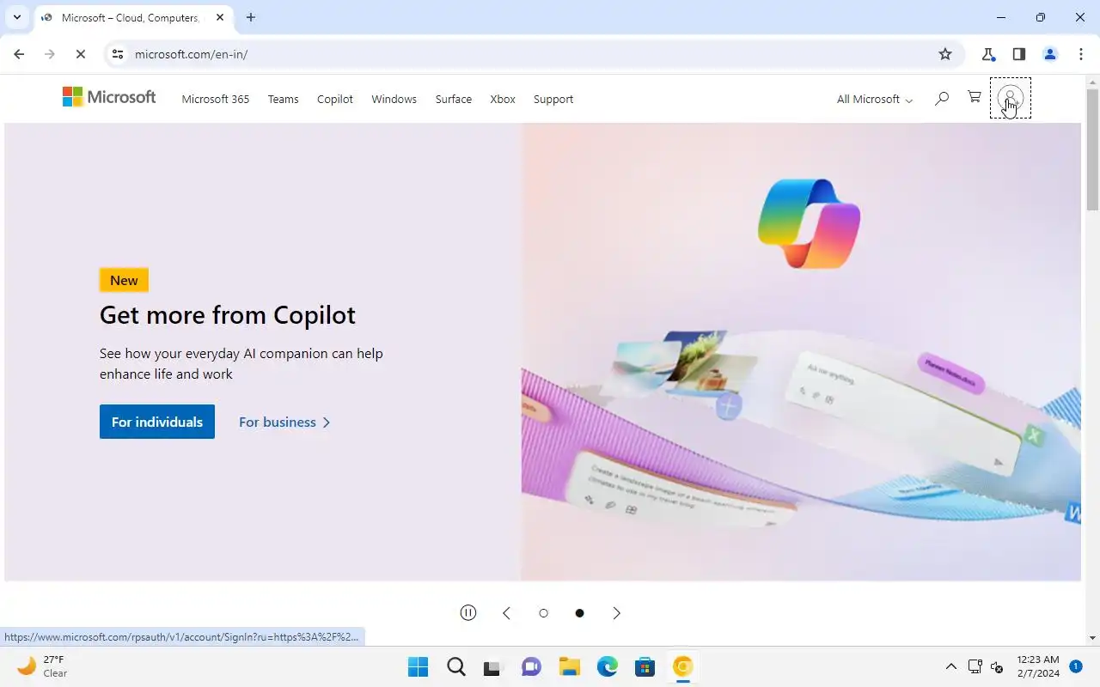Click the For individuals button

coord(157,422)
